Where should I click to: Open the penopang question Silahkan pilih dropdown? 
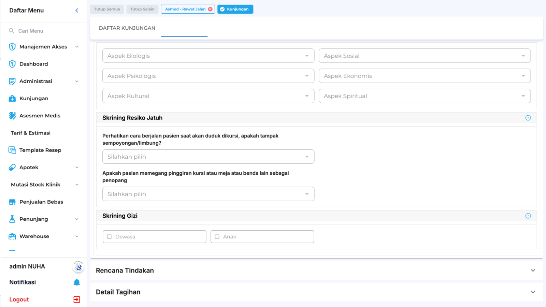coord(208,194)
